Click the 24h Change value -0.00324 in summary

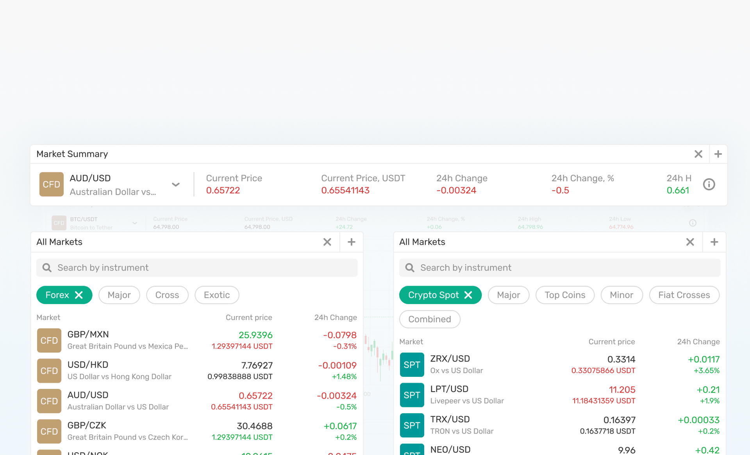point(456,190)
